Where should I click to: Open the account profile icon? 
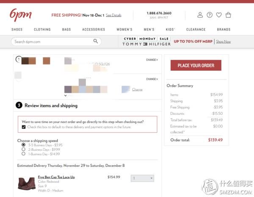point(200,15)
